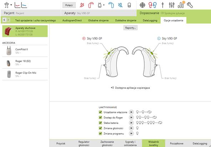
Task: Select Aparaty słuchowe in the sidebar
Action: click(x=25, y=31)
